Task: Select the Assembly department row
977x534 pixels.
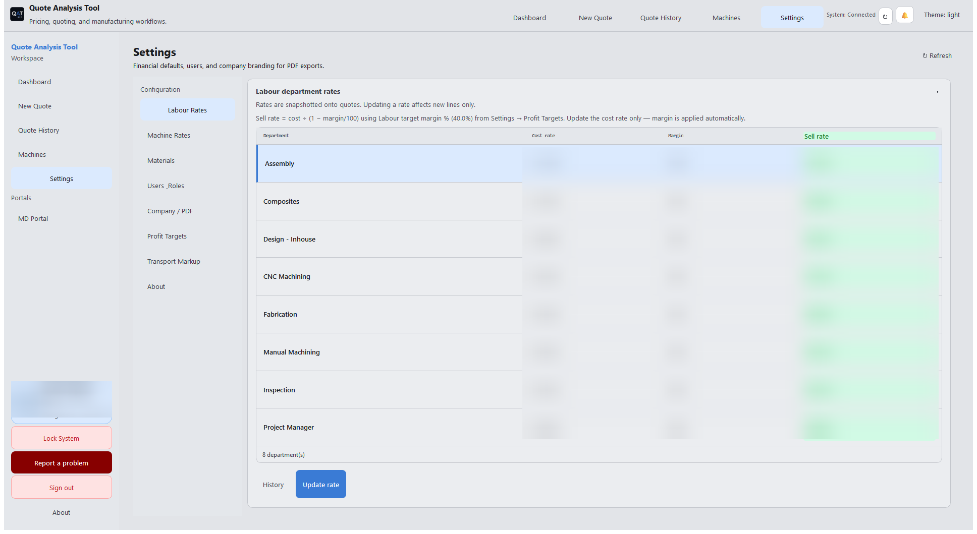Action: pos(599,164)
